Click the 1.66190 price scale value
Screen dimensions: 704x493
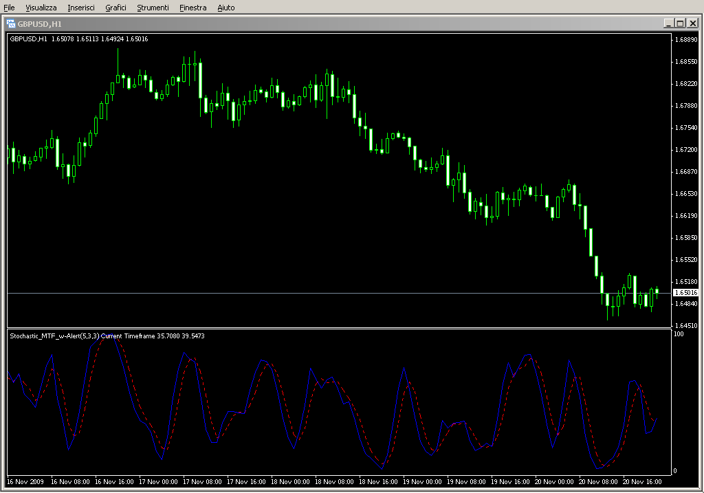687,215
